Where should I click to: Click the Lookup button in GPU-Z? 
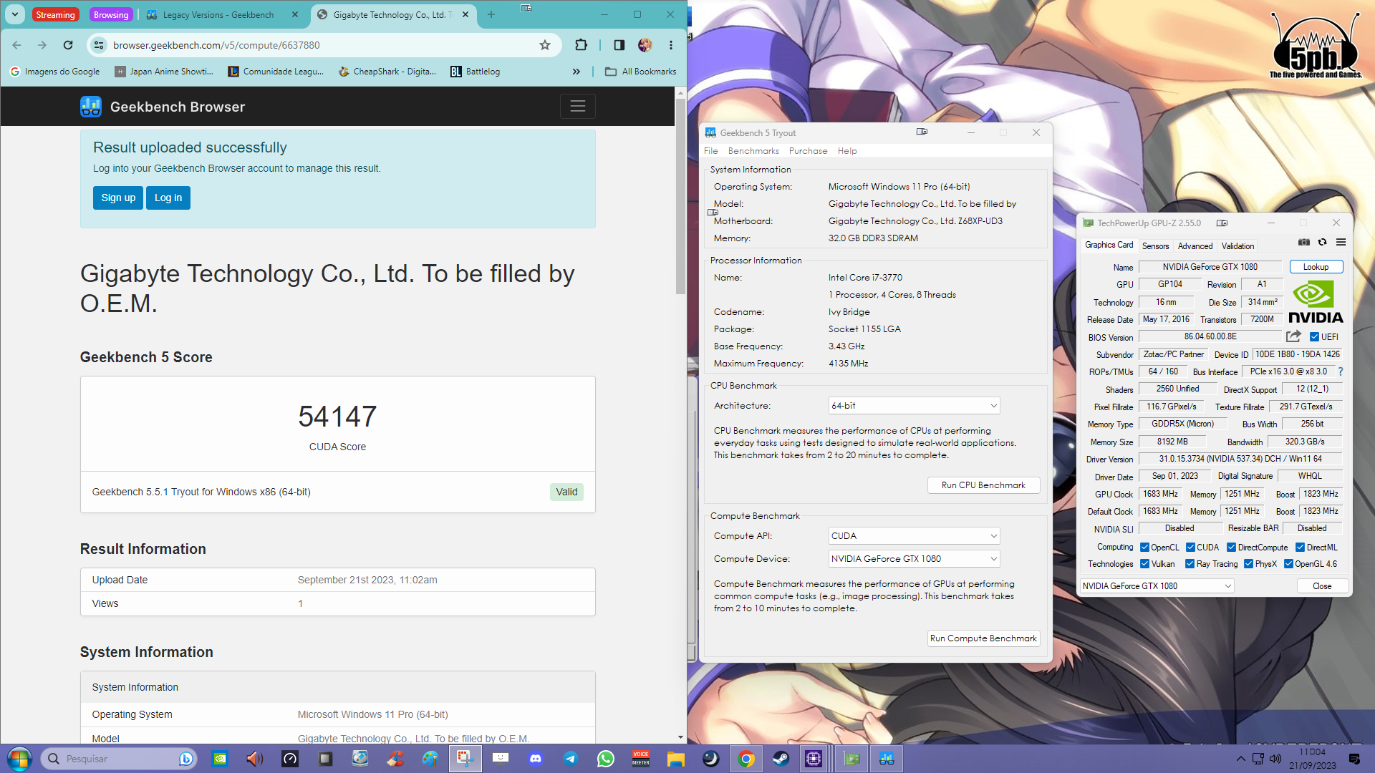1316,267
